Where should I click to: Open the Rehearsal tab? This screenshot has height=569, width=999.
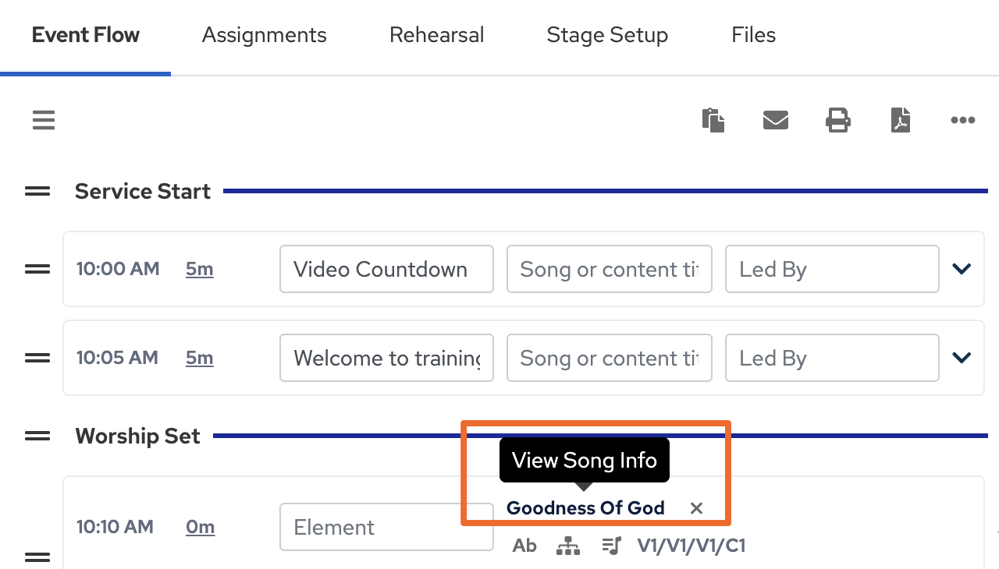436,35
